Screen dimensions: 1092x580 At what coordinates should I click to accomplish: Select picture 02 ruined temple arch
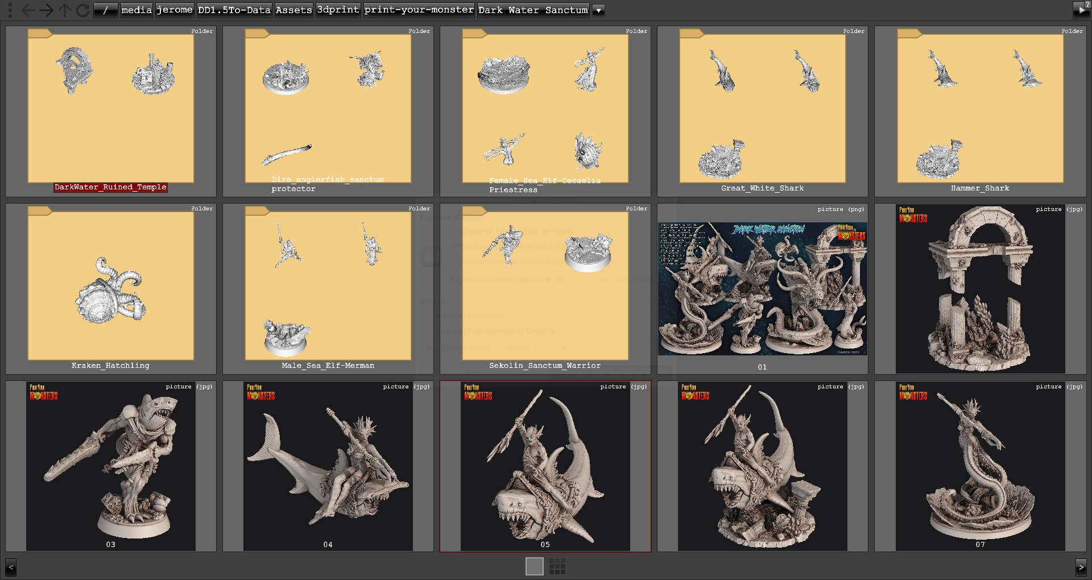pyautogui.click(x=981, y=289)
